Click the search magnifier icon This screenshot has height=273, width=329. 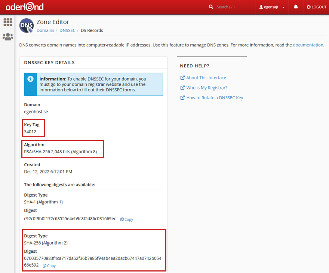tap(211, 7)
